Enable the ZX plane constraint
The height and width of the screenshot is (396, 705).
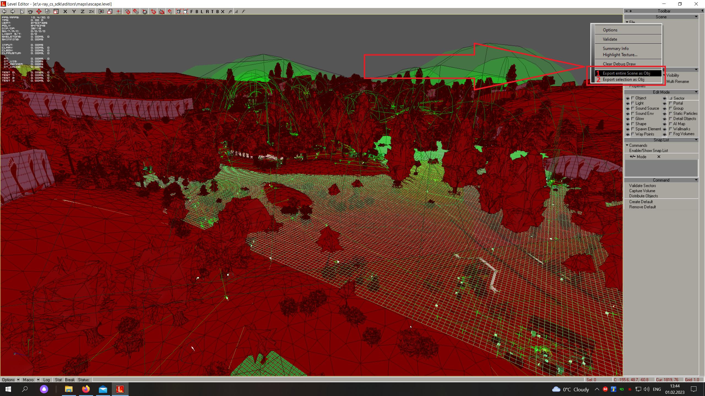click(91, 11)
